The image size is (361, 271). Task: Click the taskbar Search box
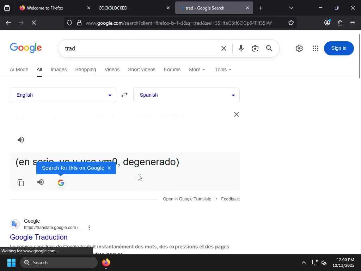pos(59,263)
